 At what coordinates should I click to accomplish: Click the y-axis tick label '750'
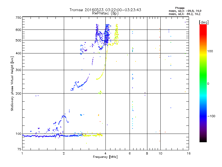(18, 18)
